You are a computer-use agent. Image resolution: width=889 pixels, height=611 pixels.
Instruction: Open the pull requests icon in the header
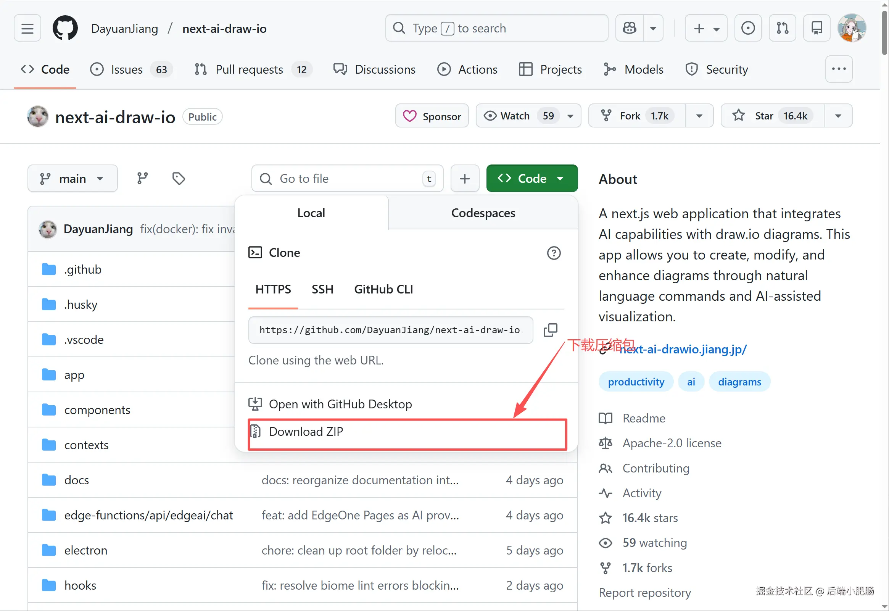(782, 28)
